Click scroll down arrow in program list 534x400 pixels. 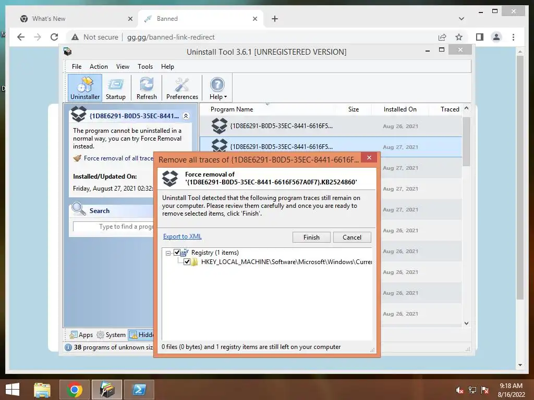pyautogui.click(x=466, y=323)
